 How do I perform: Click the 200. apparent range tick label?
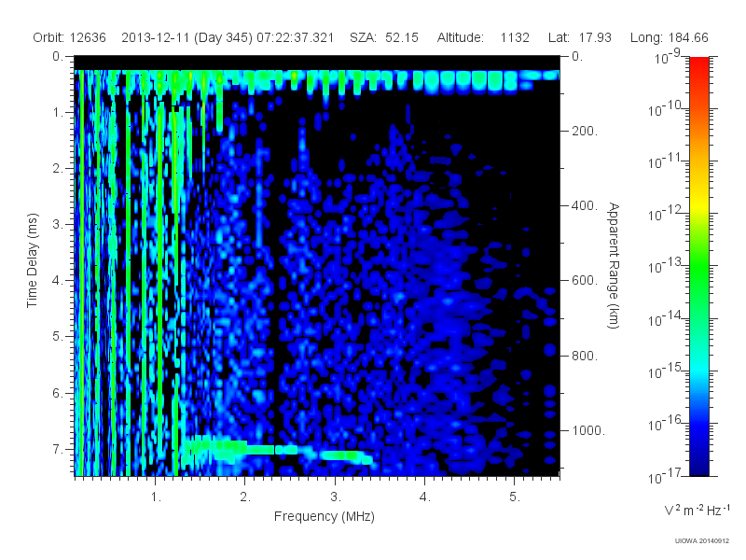585,131
